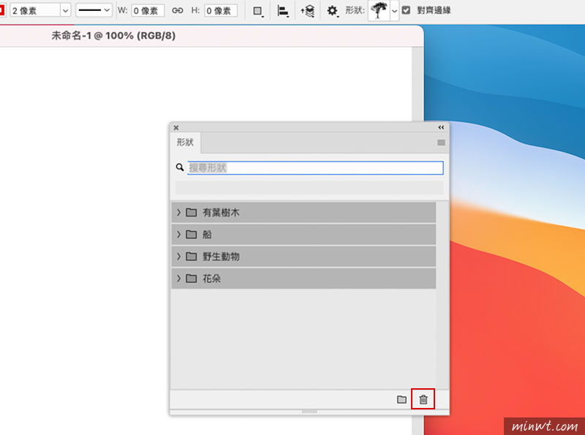Click the stroke color swatch

point(2,10)
